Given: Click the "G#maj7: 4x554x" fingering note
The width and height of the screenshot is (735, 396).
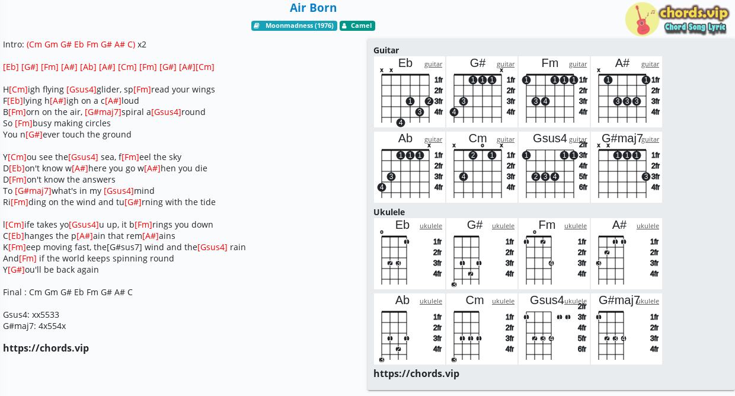Looking at the screenshot, I should (34, 326).
